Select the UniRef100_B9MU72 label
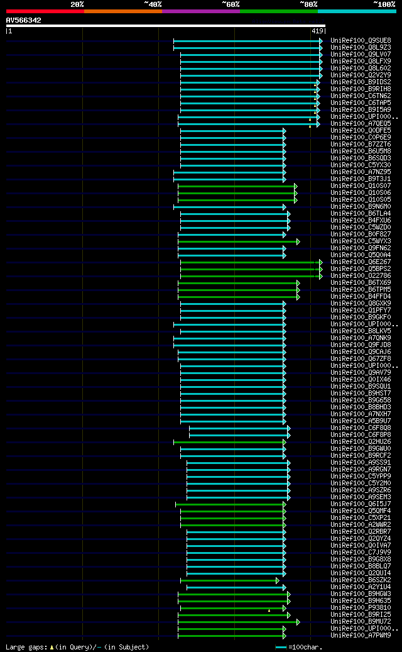 [361, 622]
